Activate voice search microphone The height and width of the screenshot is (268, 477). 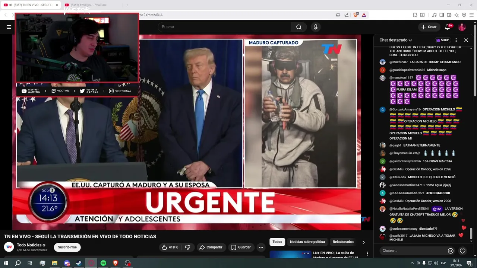tap(316, 27)
